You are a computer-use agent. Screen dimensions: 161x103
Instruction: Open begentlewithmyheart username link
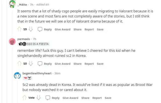click(37, 73)
